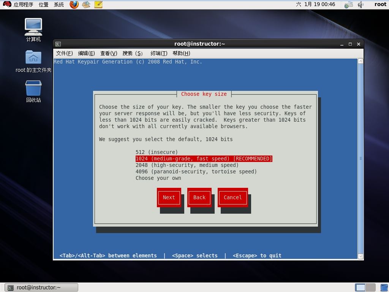Open the terminal 搜索(S) menu
The width and height of the screenshot is (389, 292).
point(133,53)
